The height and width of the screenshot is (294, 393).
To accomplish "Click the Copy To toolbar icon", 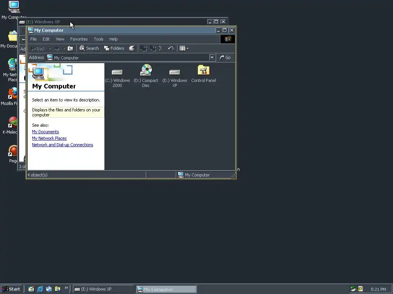I will point(153,48).
